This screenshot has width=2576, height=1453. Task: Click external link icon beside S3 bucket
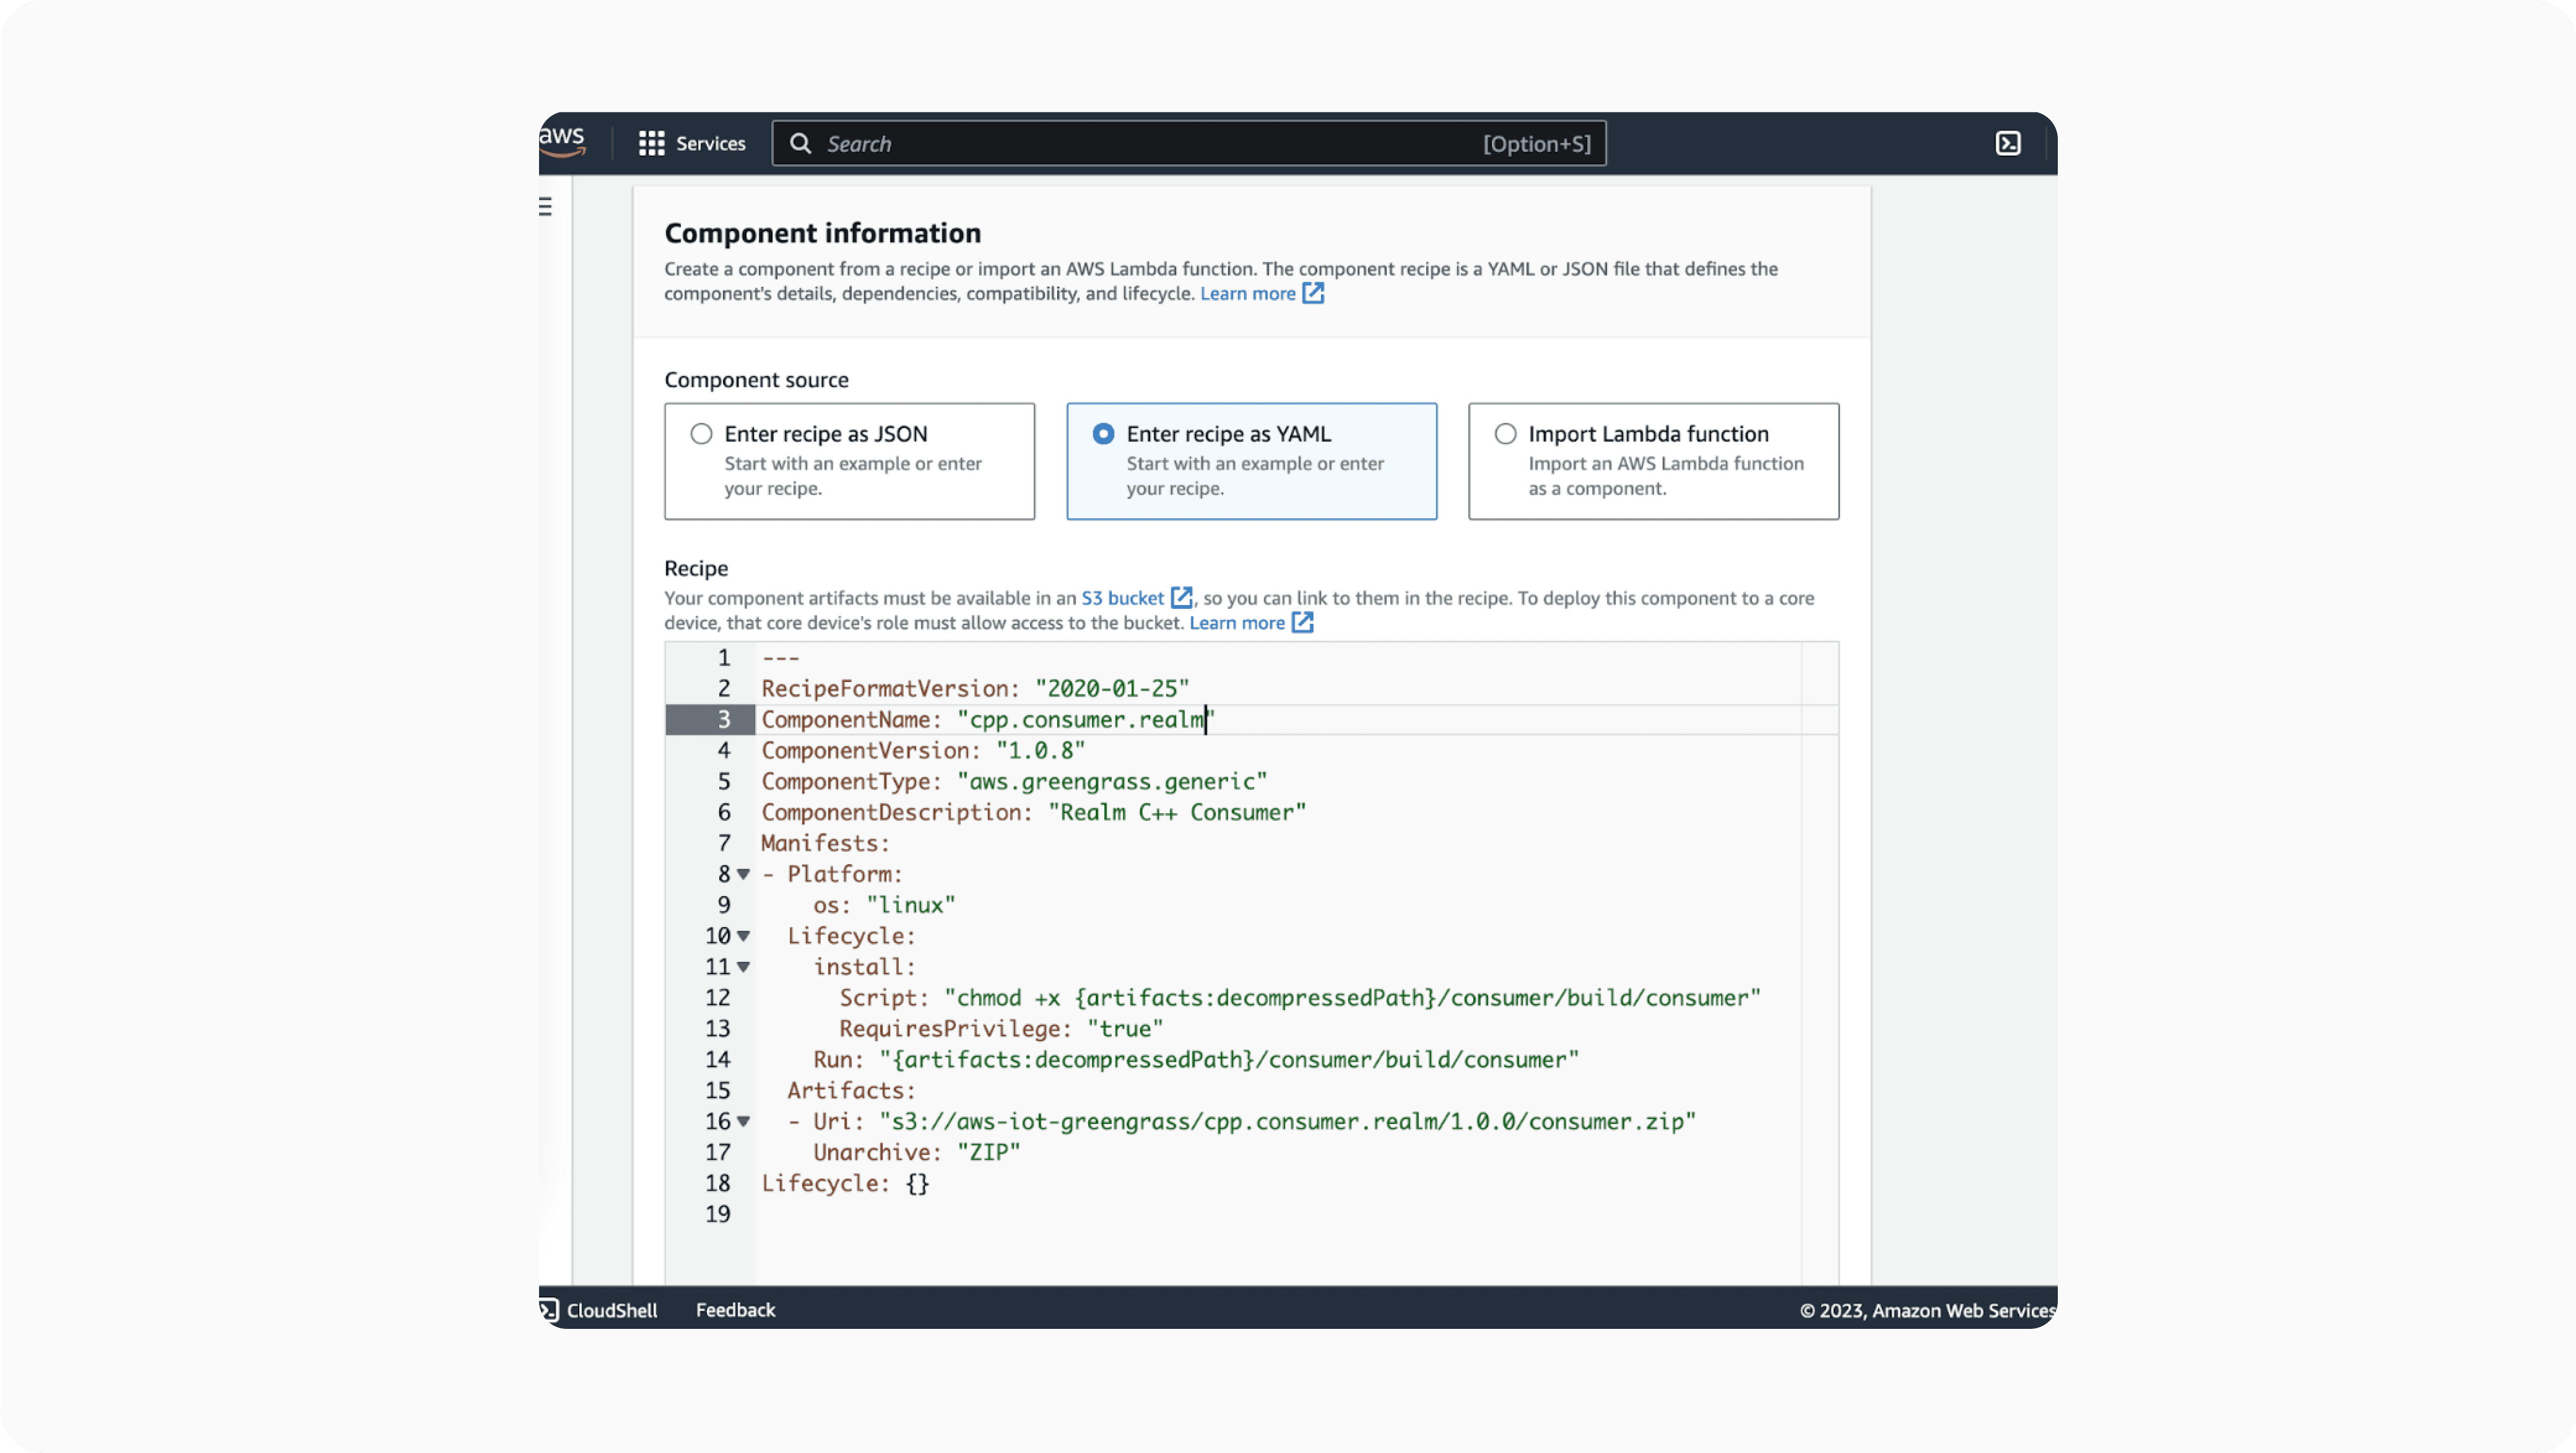click(1182, 598)
